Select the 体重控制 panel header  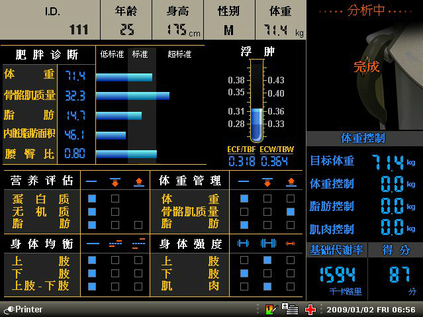(363, 138)
